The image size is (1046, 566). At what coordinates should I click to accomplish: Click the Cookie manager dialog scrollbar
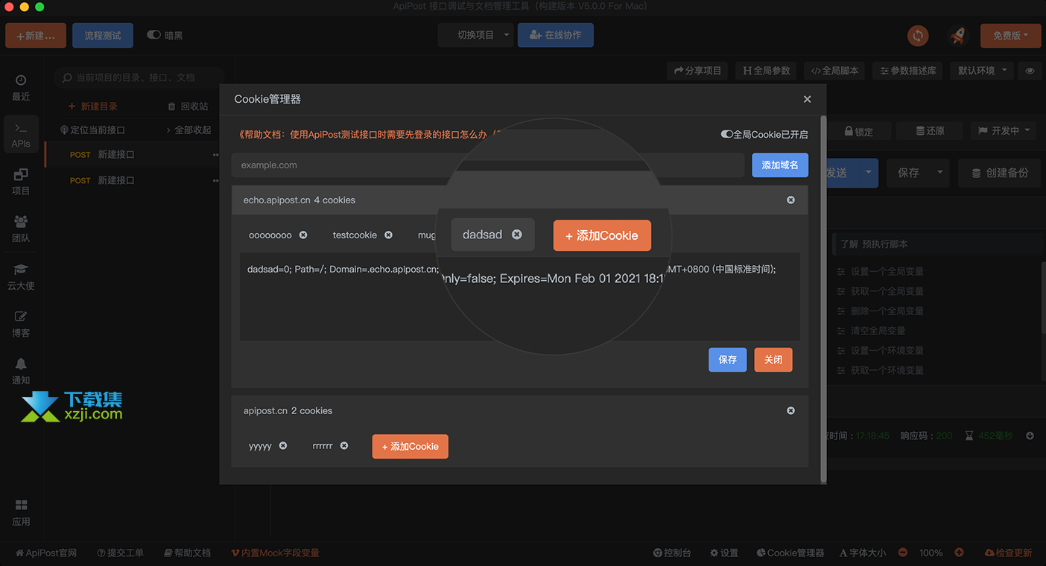823,298
